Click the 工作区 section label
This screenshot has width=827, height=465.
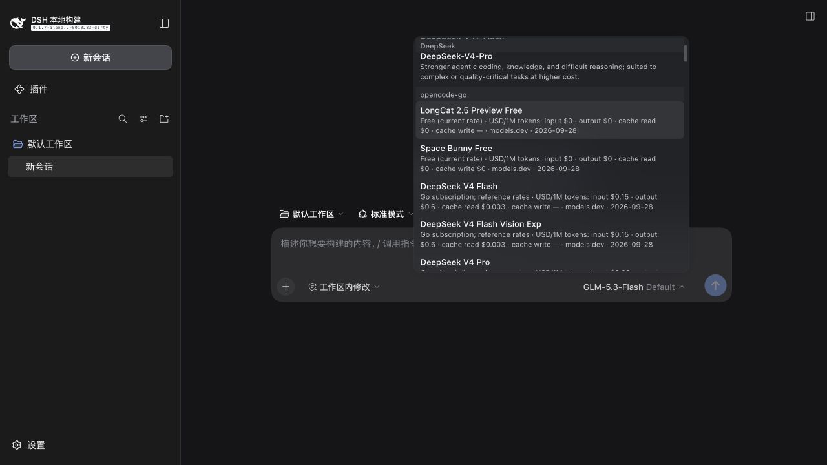pyautogui.click(x=24, y=119)
